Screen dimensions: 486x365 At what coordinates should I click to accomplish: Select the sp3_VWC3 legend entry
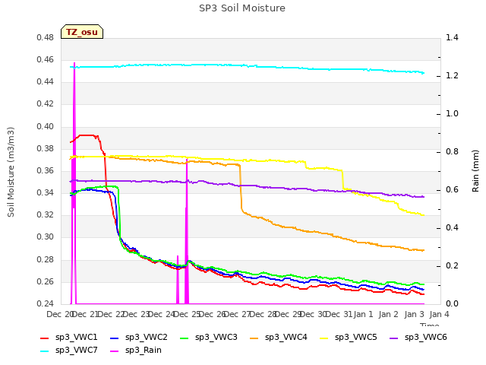(209, 338)
